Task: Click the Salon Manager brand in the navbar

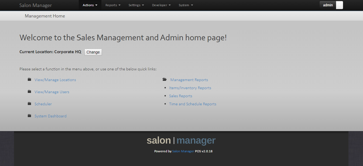Action: tap(36, 5)
